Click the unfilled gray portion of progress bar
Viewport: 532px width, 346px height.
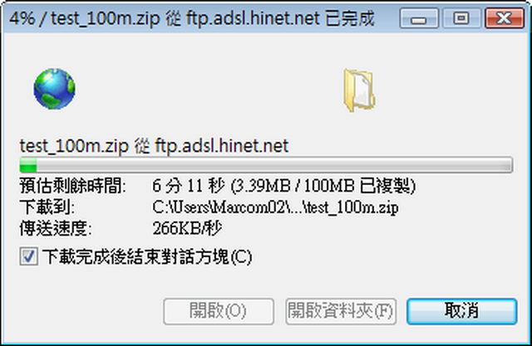click(x=274, y=165)
